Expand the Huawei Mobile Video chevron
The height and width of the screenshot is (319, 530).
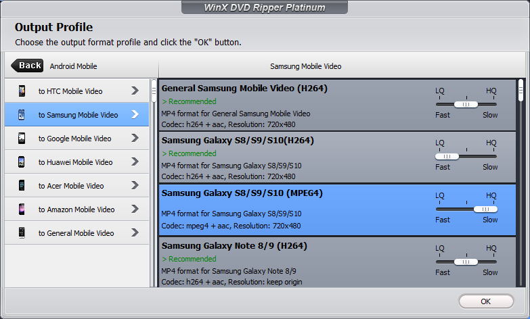(x=135, y=162)
